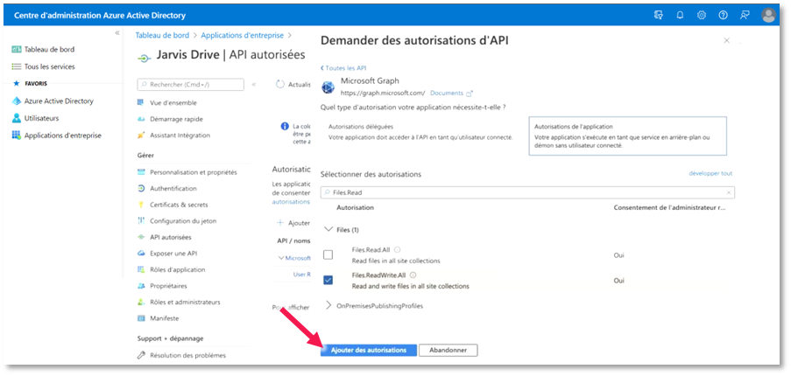Click Ajouter des autorisations button
Screen dimensions: 791x376
[x=369, y=350]
